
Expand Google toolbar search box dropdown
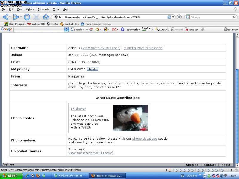point(66,29)
